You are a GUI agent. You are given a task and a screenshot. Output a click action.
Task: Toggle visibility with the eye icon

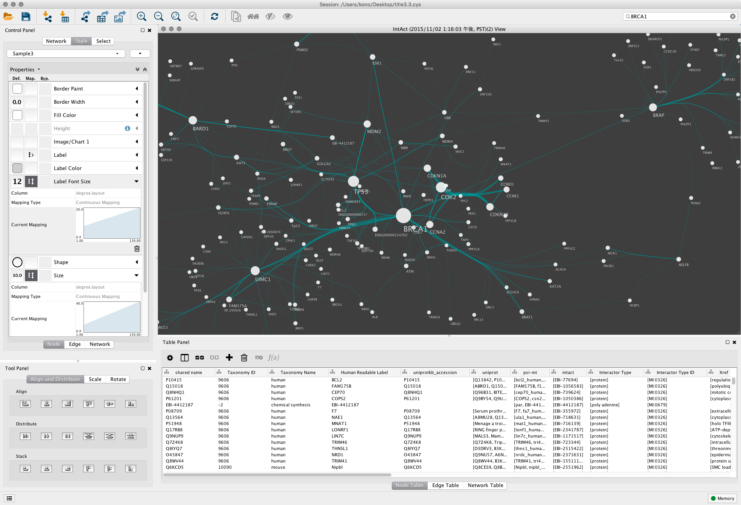coord(287,16)
